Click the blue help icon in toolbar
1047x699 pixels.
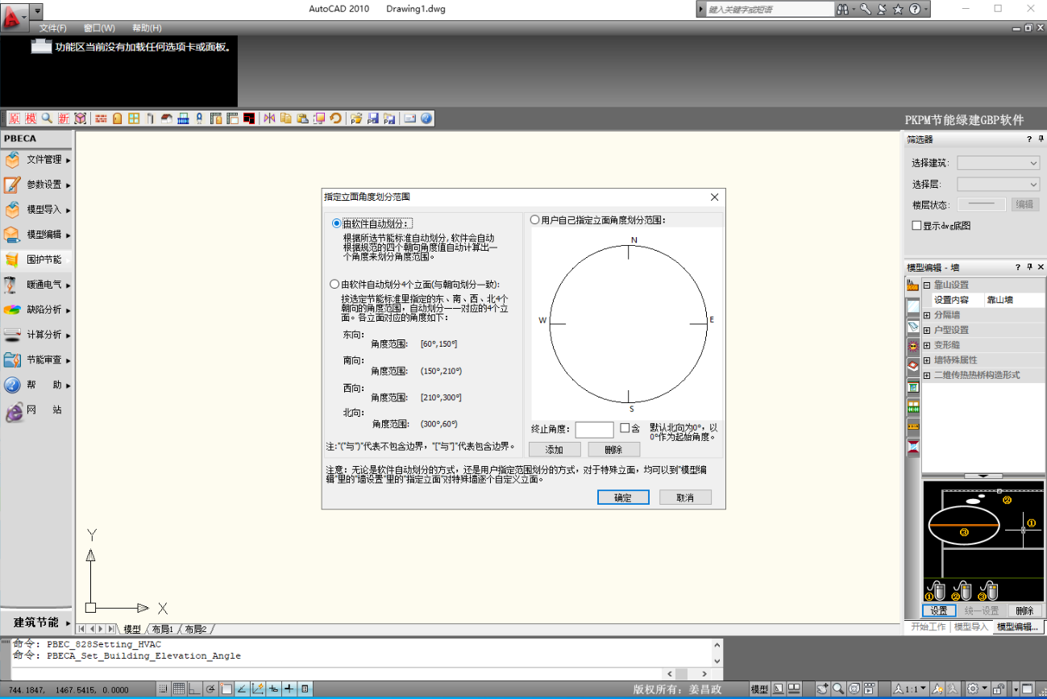click(x=426, y=119)
